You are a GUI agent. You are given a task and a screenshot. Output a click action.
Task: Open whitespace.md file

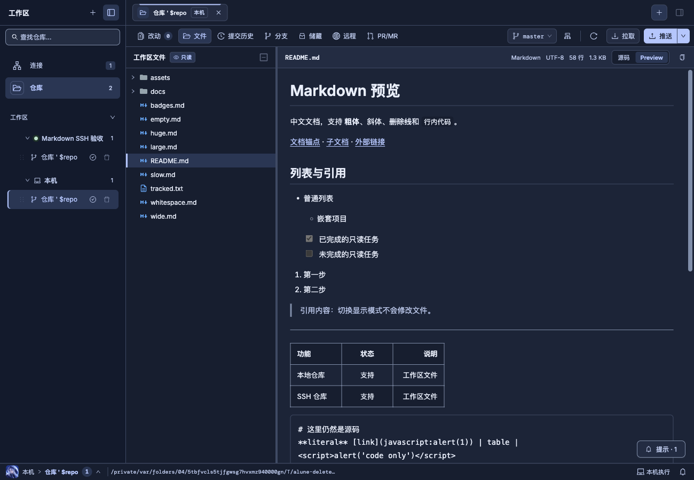pos(201,202)
